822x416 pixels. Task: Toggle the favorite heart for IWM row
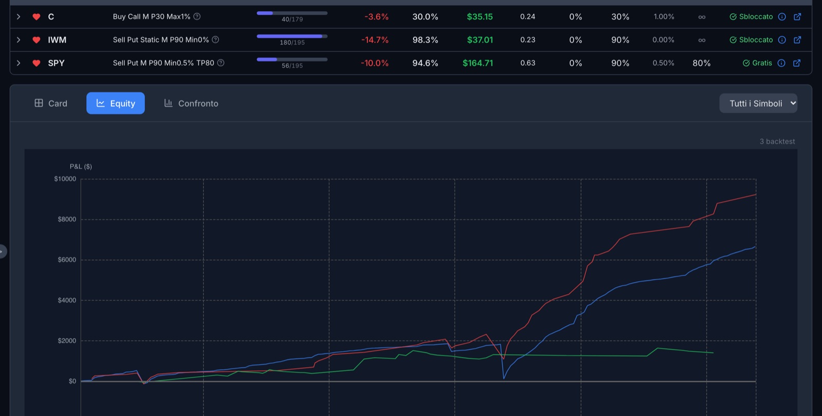click(x=36, y=40)
